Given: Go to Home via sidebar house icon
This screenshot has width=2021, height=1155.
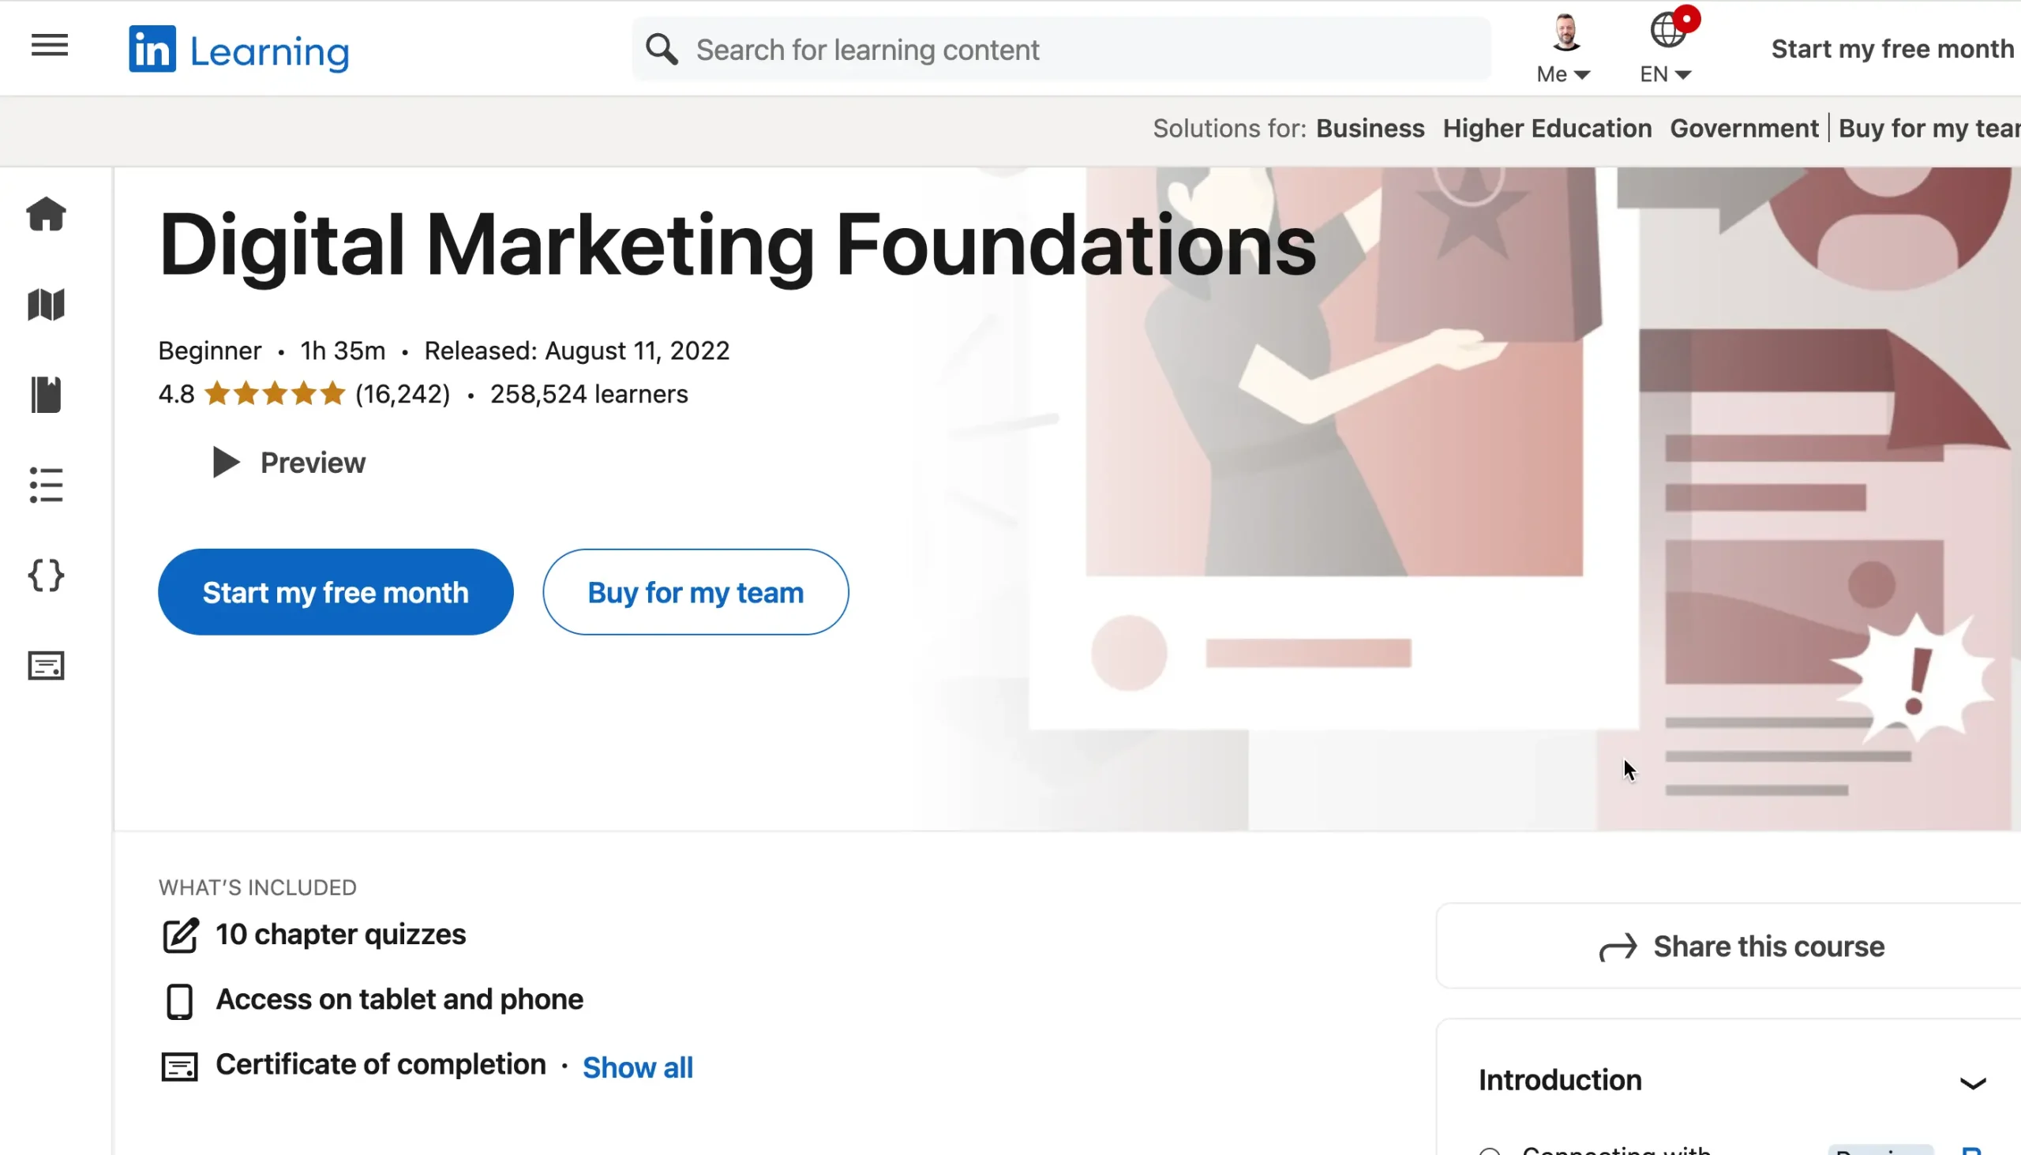Looking at the screenshot, I should tap(46, 214).
